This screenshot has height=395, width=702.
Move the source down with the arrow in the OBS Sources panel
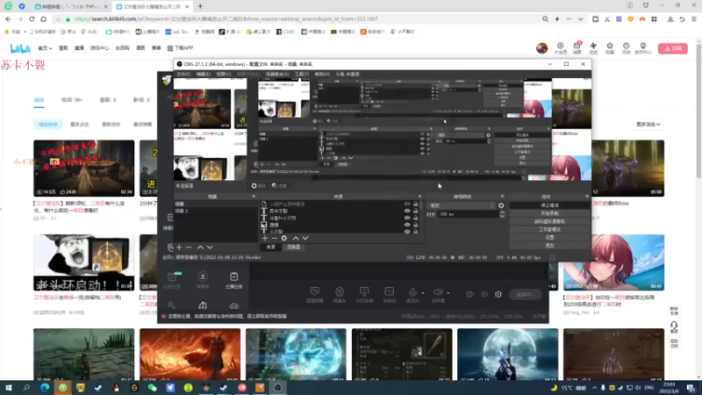tap(305, 238)
